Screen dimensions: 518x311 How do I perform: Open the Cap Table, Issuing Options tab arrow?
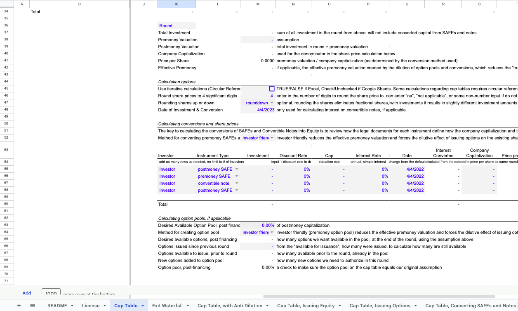point(415,306)
